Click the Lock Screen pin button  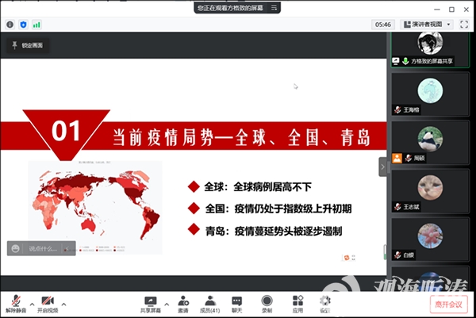pyautogui.click(x=27, y=45)
